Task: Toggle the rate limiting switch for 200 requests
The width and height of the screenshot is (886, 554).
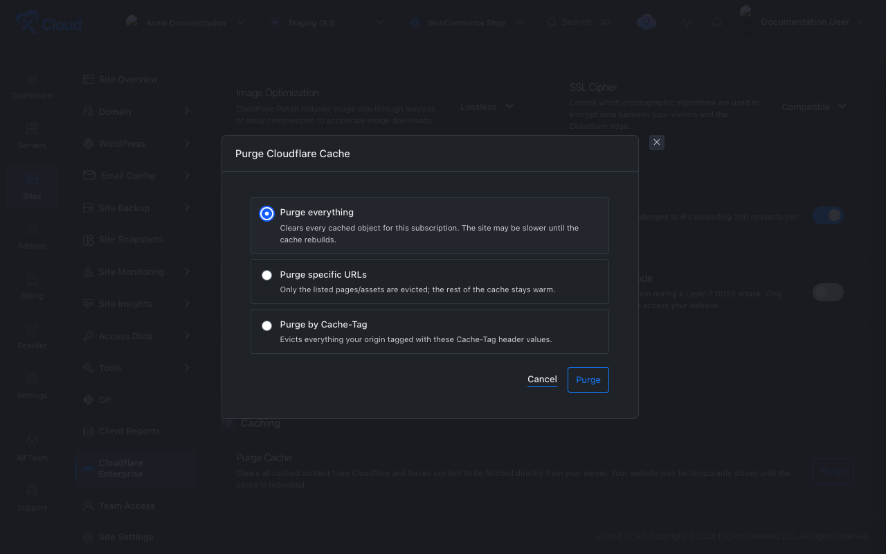Action: coord(828,215)
